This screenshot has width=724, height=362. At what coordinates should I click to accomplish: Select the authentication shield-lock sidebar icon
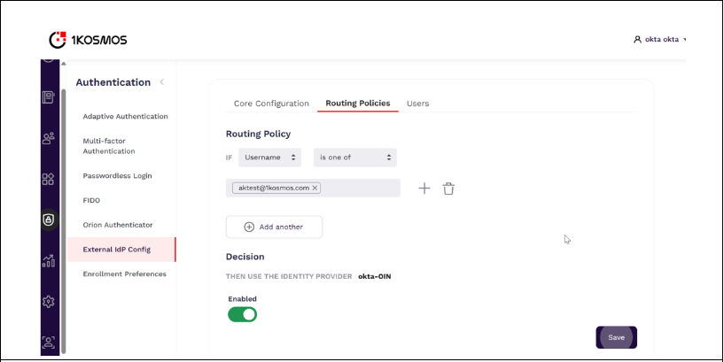point(49,220)
